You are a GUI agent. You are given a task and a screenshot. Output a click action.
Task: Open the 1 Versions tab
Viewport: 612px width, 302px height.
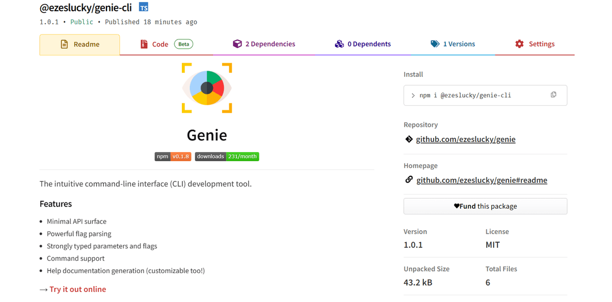(x=453, y=44)
